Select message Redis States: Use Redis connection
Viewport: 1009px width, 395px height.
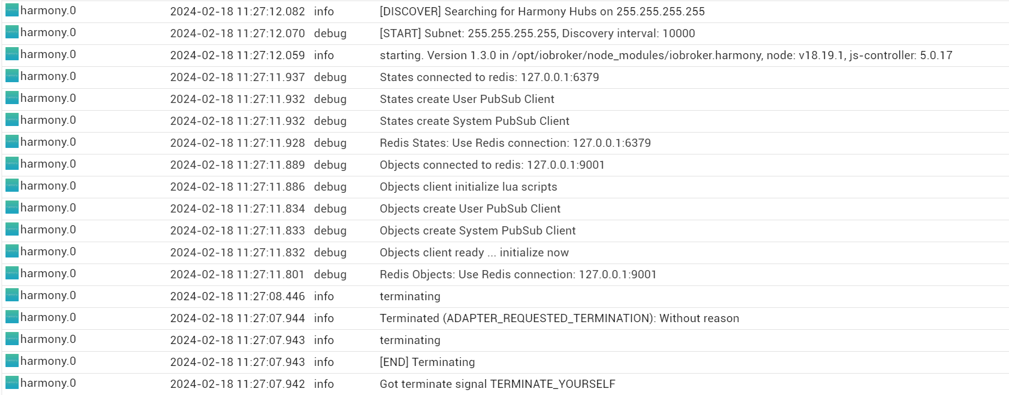tap(515, 143)
